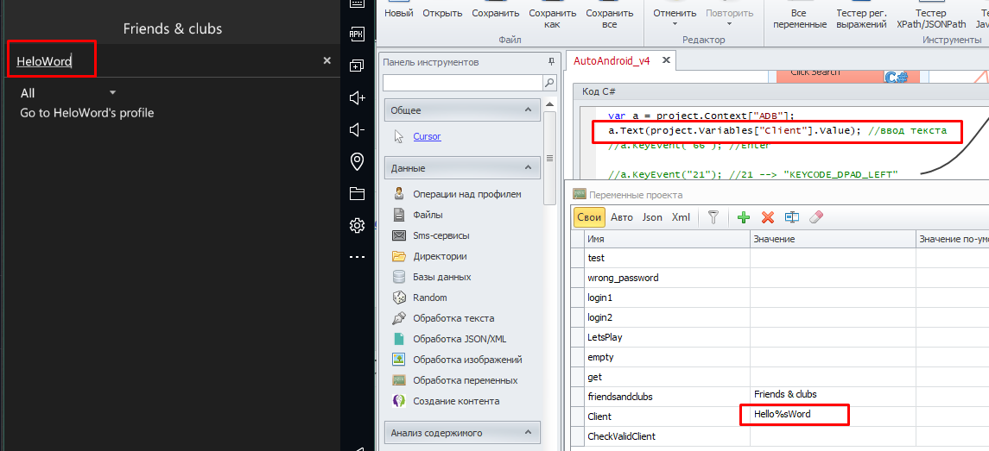The height and width of the screenshot is (451, 989).
Task: Click the eraser clear icon in variables toolbar
Action: [816, 217]
